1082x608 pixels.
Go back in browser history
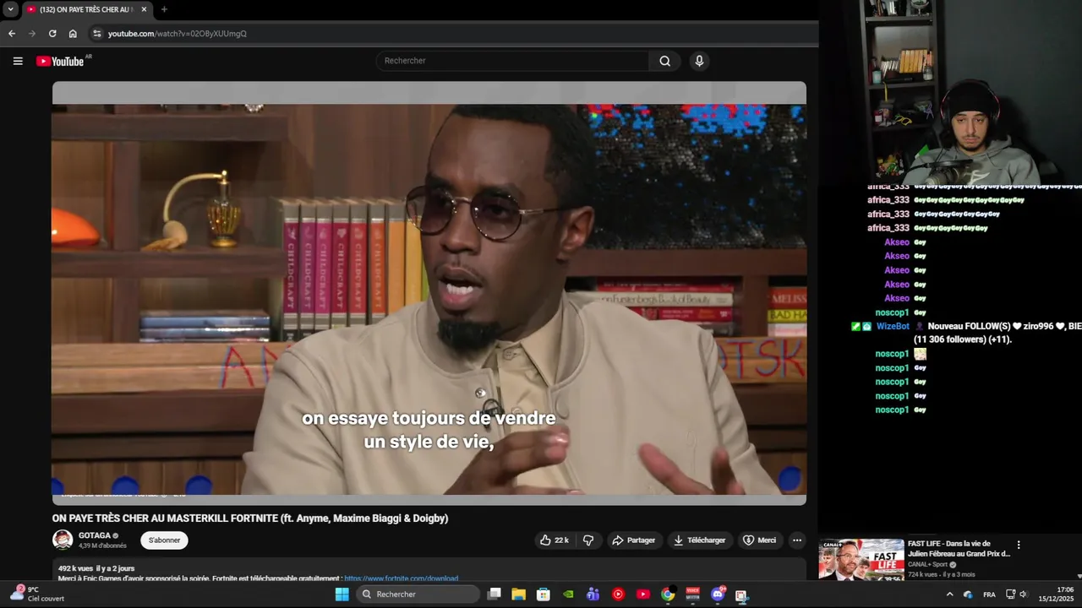12,34
